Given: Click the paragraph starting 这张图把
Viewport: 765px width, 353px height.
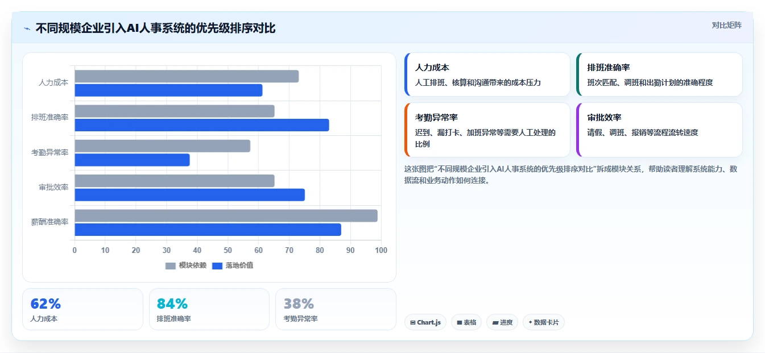Looking at the screenshot, I should pyautogui.click(x=570, y=175).
